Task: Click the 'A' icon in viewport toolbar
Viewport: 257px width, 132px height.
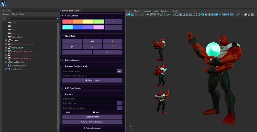Action: click(129, 14)
